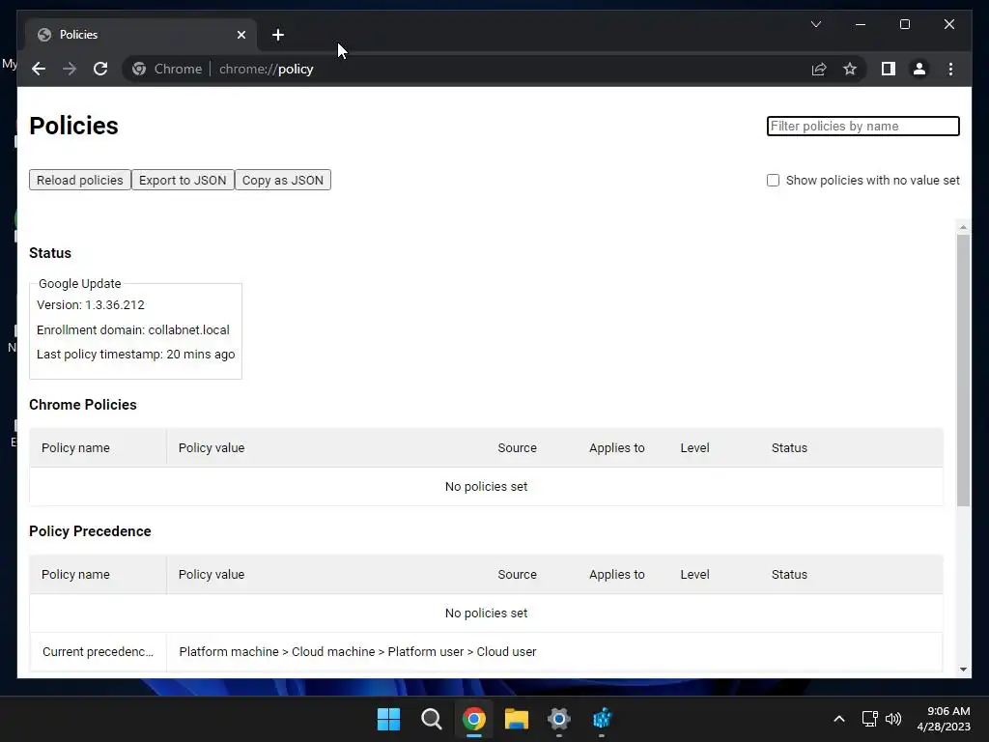The height and width of the screenshot is (742, 989).
Task: Click the Chrome site info icon
Action: point(139,69)
